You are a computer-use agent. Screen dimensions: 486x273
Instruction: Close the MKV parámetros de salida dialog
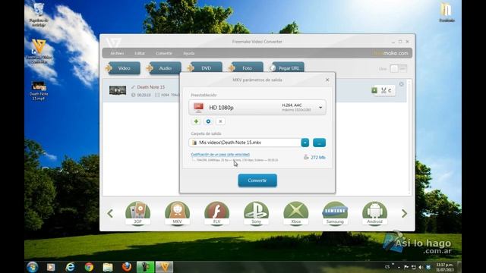point(327,80)
